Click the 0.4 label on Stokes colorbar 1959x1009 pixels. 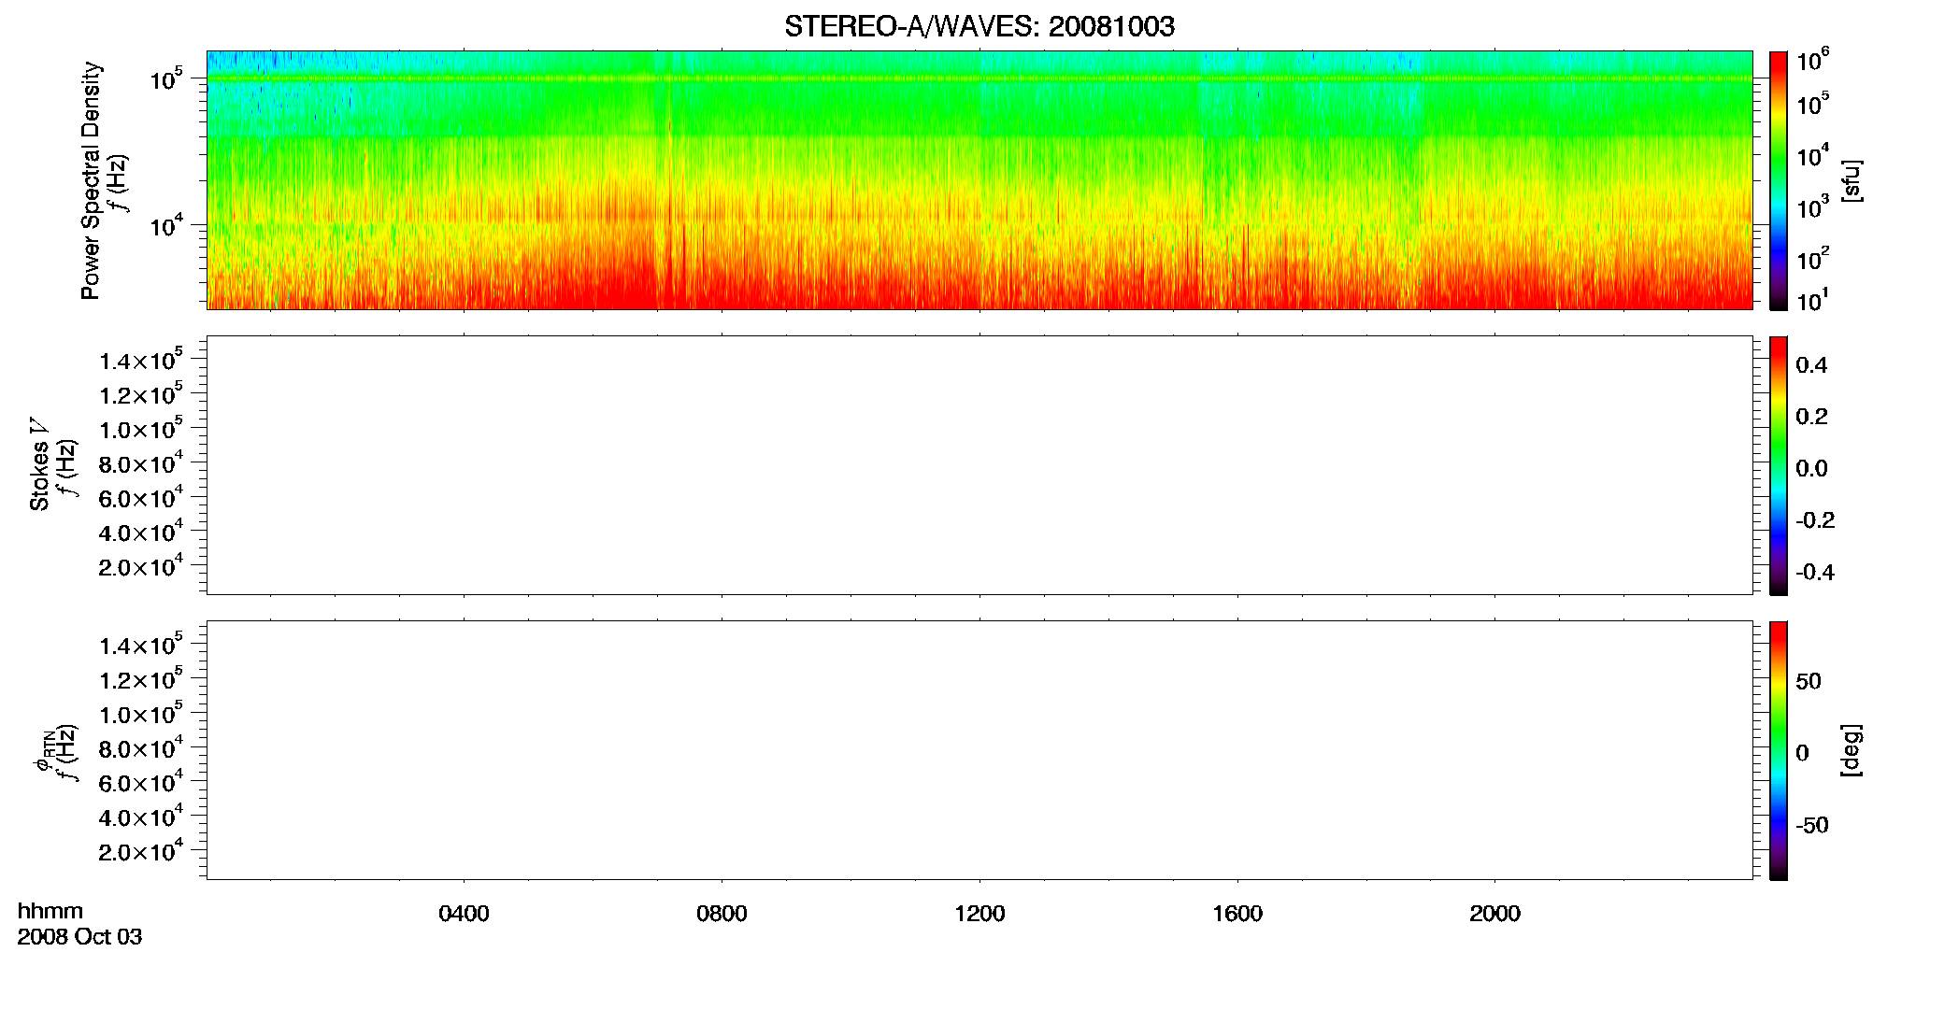click(x=1811, y=365)
